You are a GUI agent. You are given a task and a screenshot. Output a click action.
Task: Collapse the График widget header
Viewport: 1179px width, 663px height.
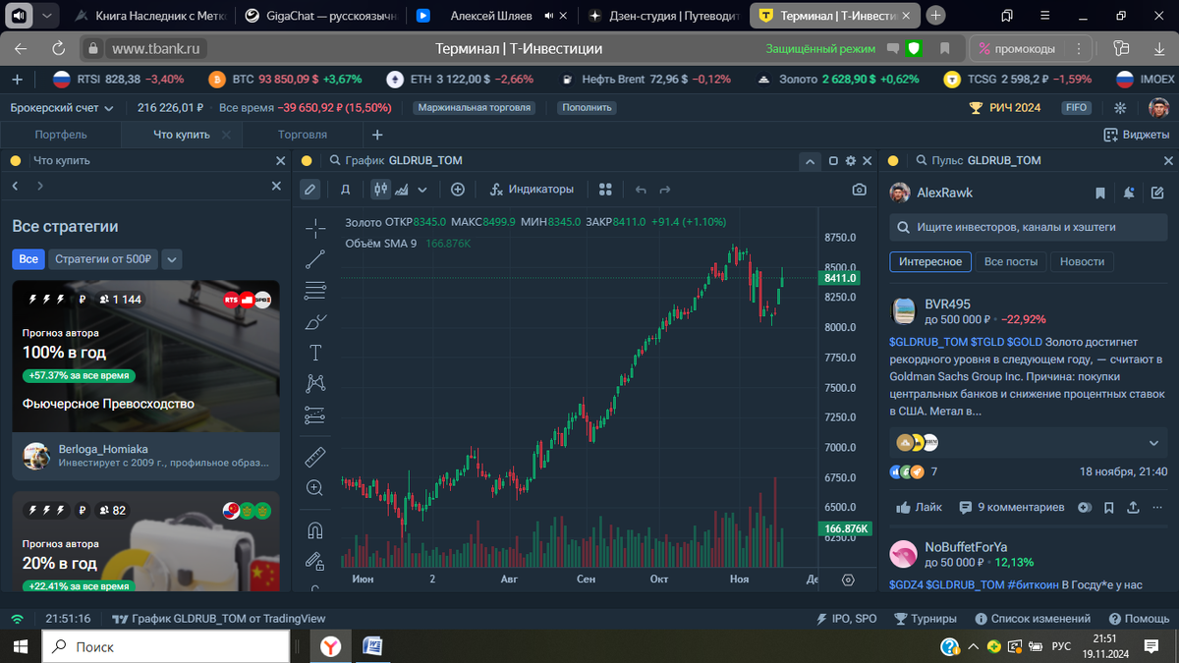[809, 161]
